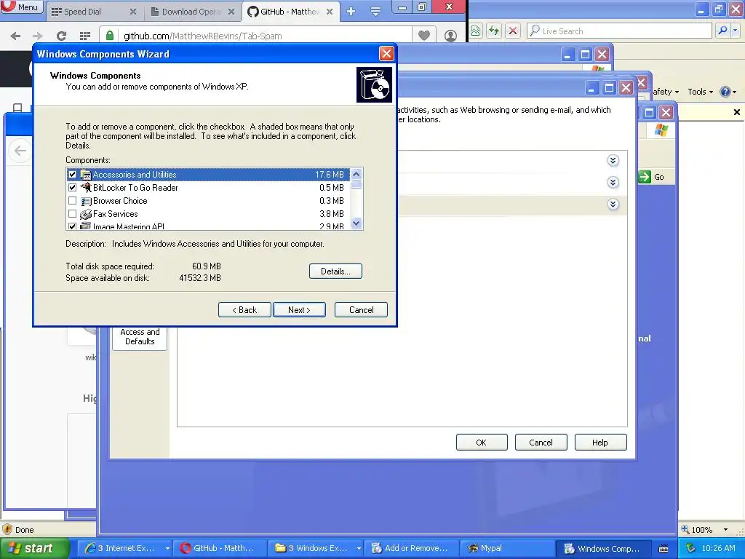Click components list scroll down arrow
The width and height of the screenshot is (745, 559).
pos(356,223)
